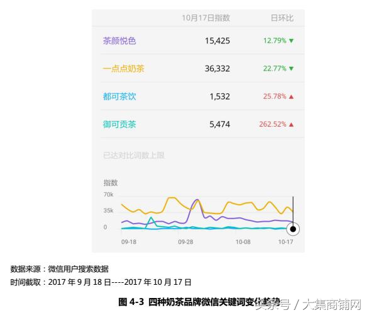Click the 09-28 date axis label
369x315 pixels.
185,242
